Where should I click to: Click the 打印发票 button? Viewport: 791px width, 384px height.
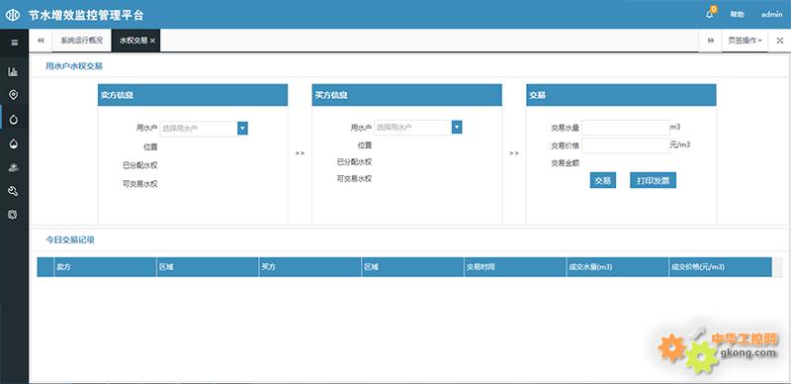coord(653,180)
